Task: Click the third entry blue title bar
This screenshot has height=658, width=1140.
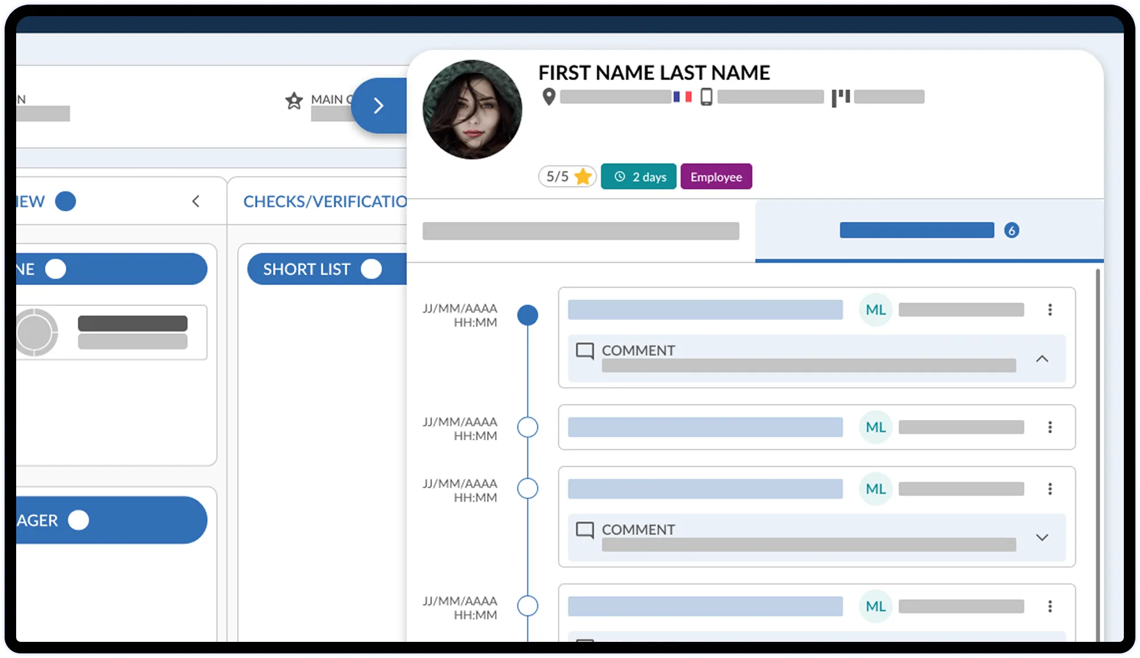Action: 705,489
